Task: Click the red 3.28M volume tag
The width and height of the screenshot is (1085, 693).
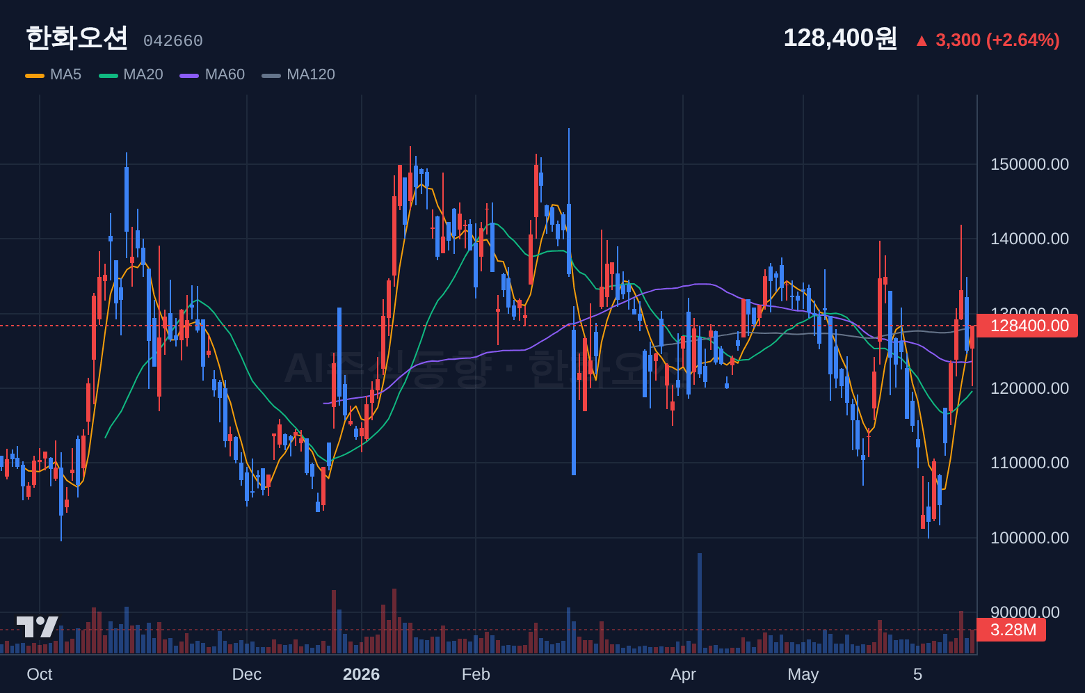Action: click(x=1011, y=630)
